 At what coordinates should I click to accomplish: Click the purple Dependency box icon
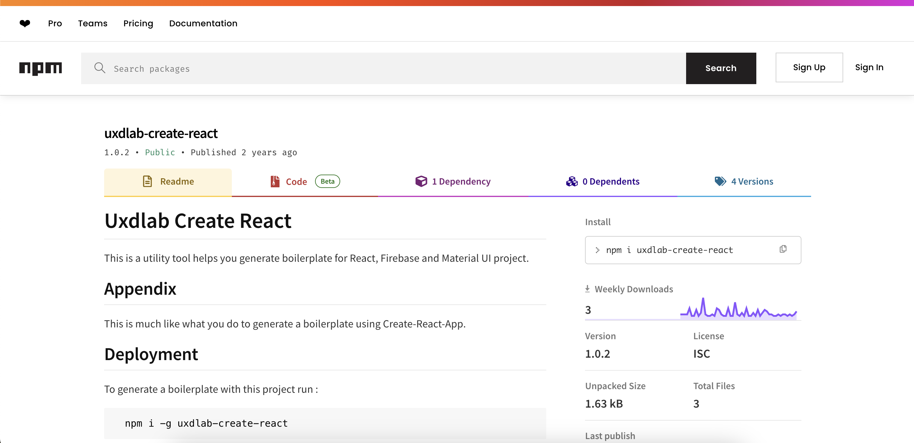click(x=421, y=181)
